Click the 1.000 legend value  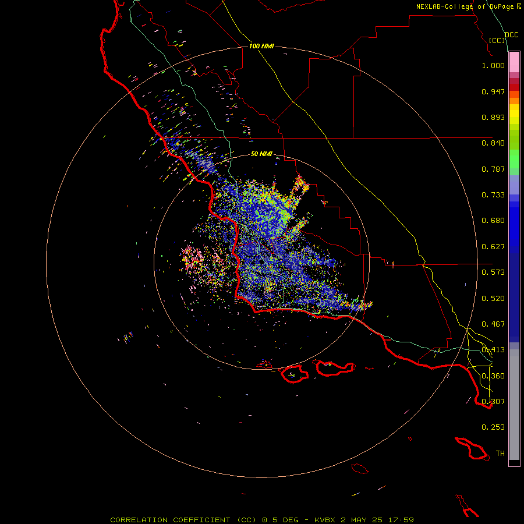493,65
